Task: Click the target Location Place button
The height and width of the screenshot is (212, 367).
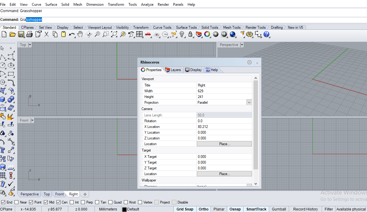Action: (x=224, y=174)
